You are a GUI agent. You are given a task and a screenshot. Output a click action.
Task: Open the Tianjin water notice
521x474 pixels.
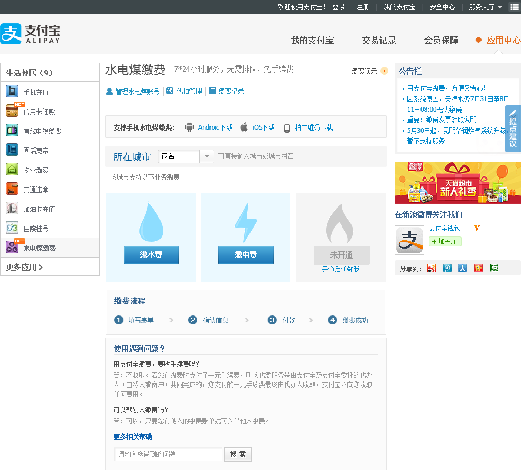[458, 104]
